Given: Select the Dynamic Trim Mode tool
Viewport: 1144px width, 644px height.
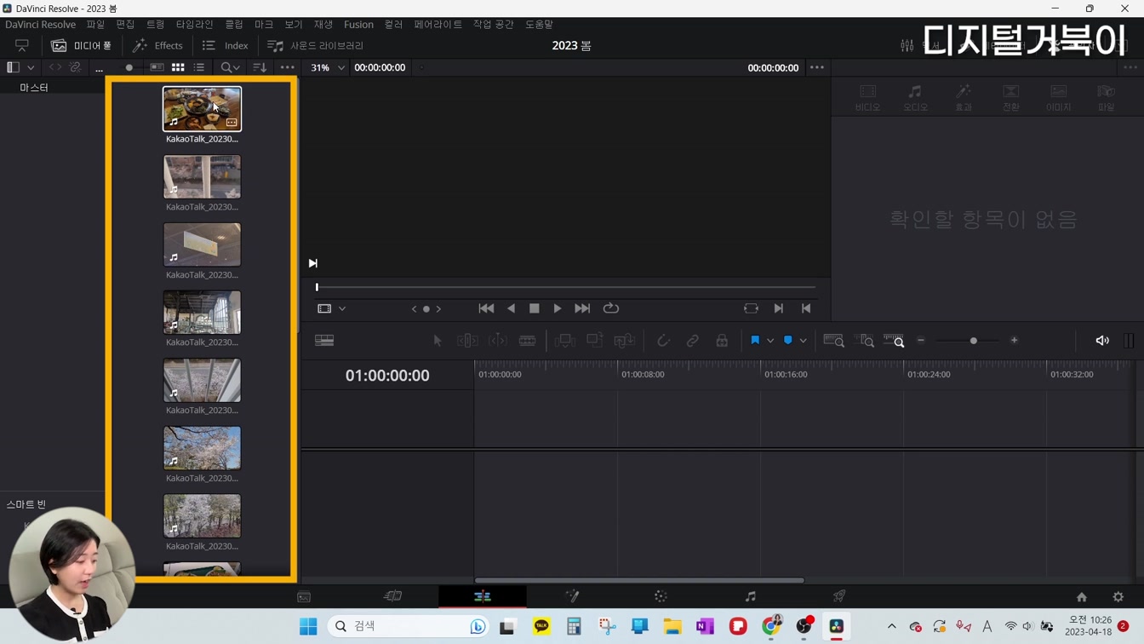Looking at the screenshot, I should pyautogui.click(x=498, y=341).
